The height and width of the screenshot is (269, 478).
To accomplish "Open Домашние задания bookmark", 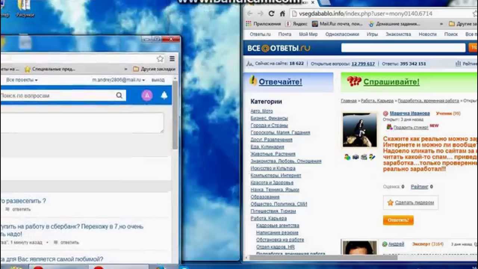I will pyautogui.click(x=394, y=24).
